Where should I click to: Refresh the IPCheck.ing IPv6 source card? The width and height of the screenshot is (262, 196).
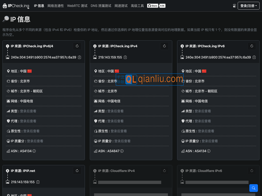[252, 46]
